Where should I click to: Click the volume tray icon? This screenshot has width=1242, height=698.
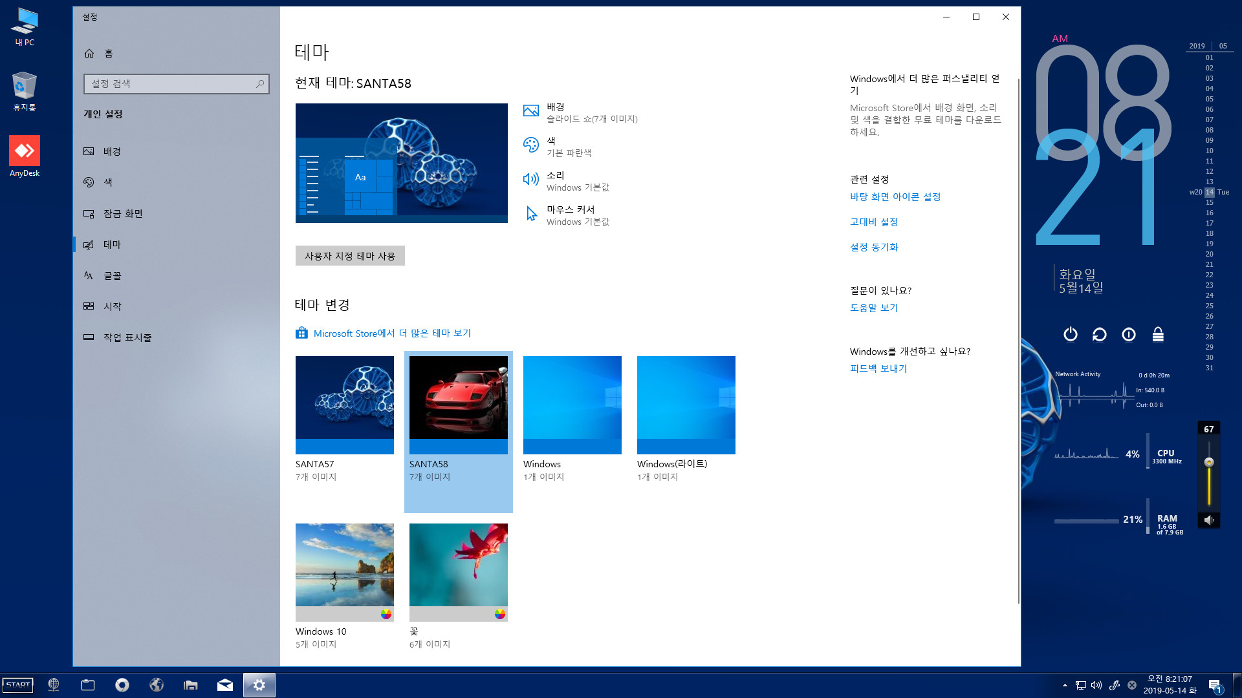1096,685
